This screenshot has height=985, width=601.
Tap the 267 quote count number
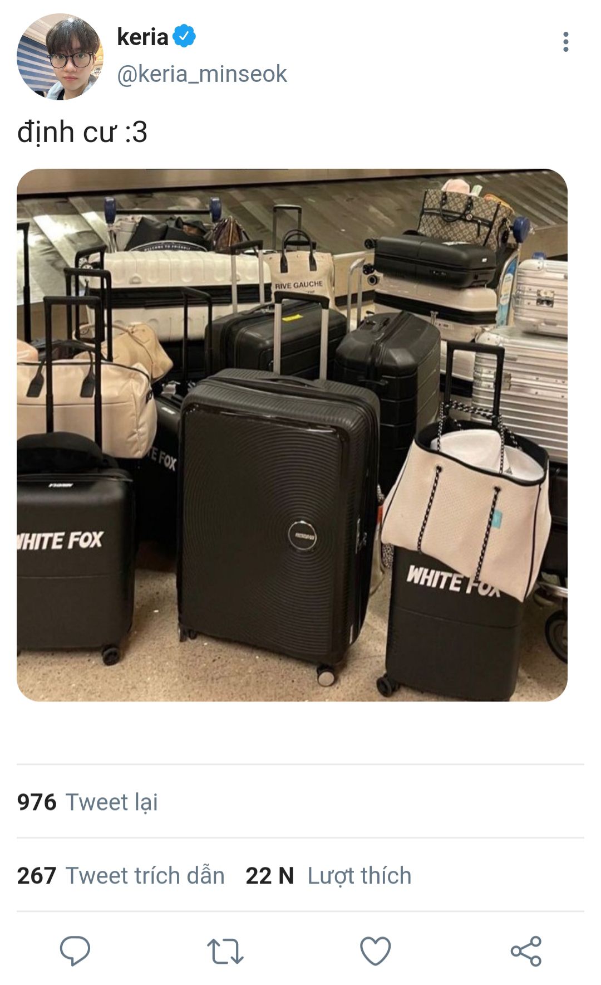click(x=37, y=876)
